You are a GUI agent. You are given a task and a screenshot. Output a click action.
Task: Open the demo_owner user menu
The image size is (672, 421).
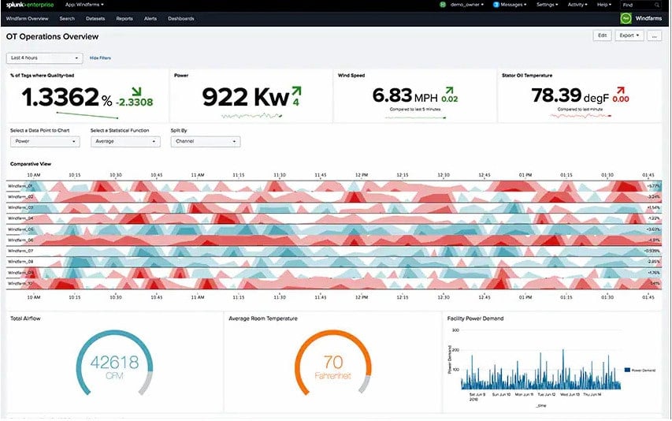[466, 5]
